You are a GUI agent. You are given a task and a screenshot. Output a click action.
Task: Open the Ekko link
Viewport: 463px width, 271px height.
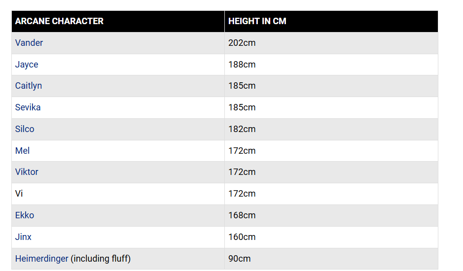coord(25,215)
